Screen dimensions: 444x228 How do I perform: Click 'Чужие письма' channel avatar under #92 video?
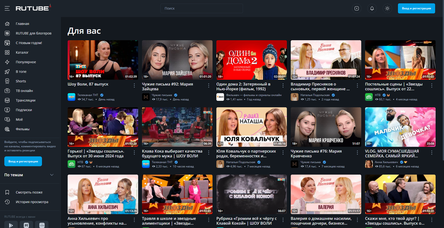click(146, 97)
